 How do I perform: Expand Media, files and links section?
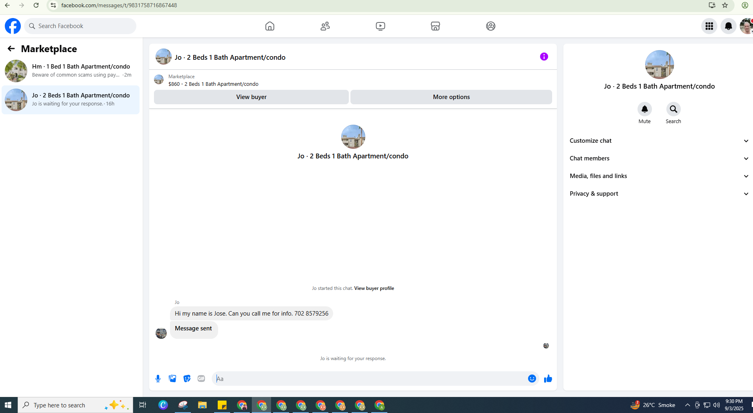click(659, 176)
